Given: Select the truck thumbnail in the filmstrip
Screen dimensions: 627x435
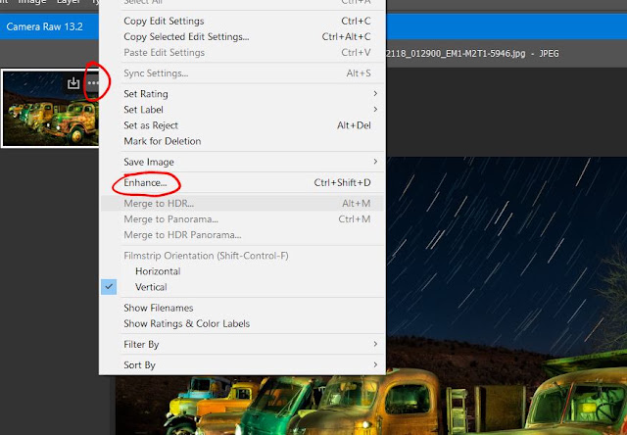Looking at the screenshot, I should pos(50,109).
